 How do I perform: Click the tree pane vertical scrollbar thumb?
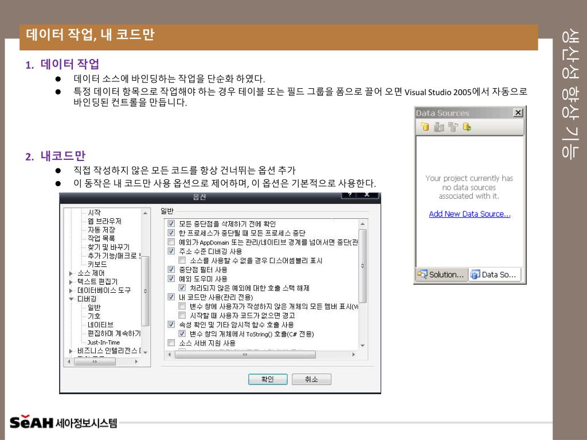coord(145,291)
